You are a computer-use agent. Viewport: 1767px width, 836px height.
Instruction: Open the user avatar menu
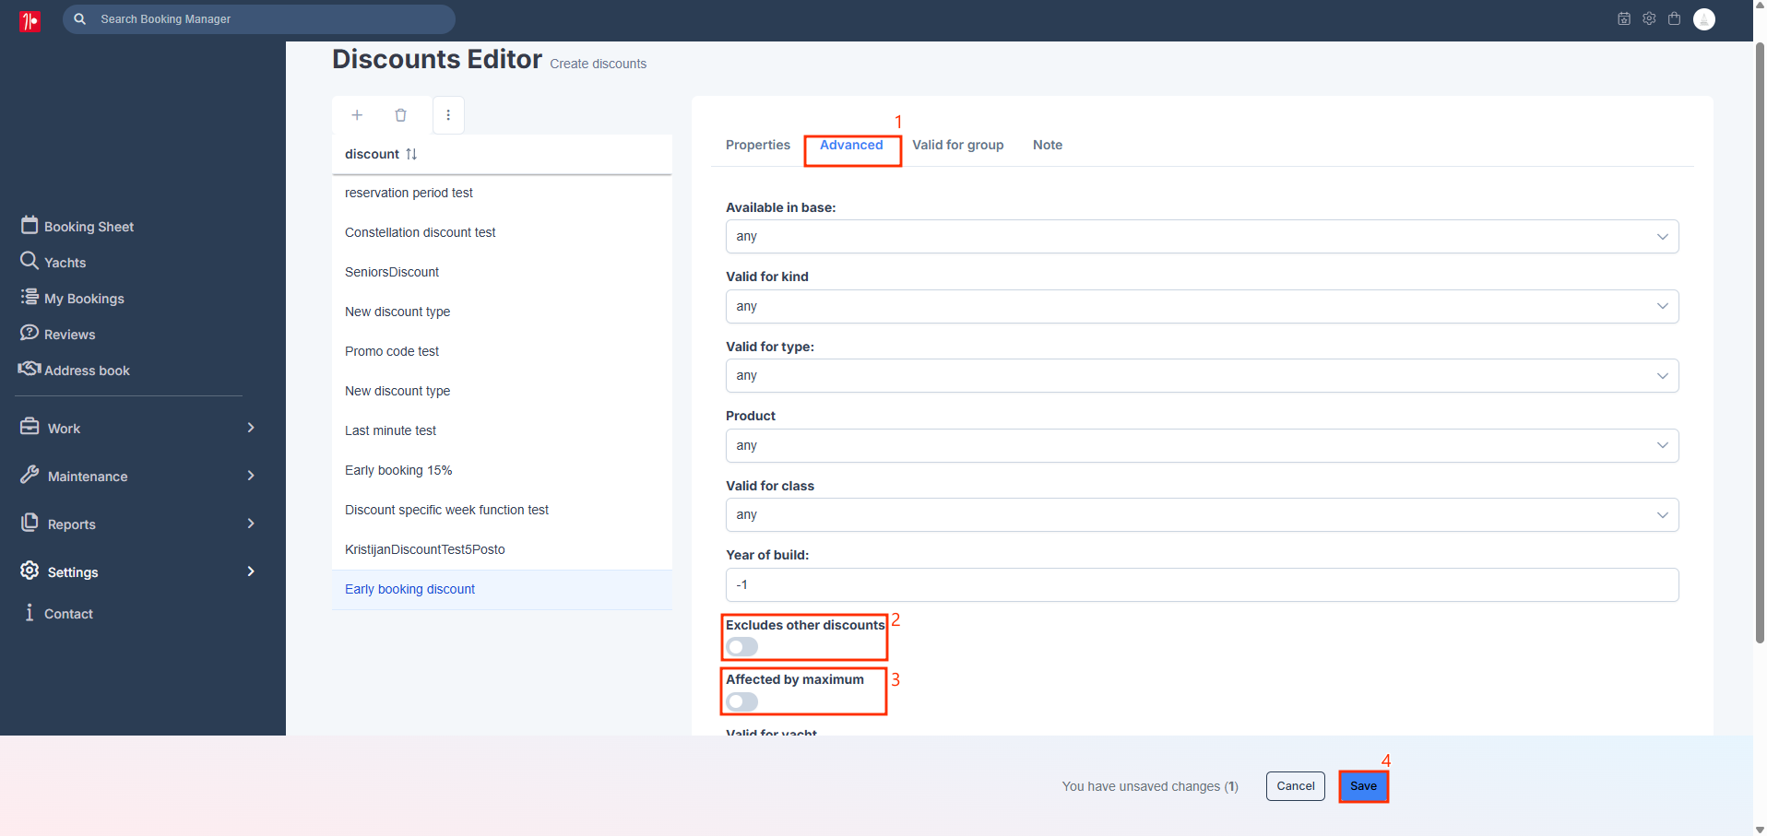pos(1704,18)
